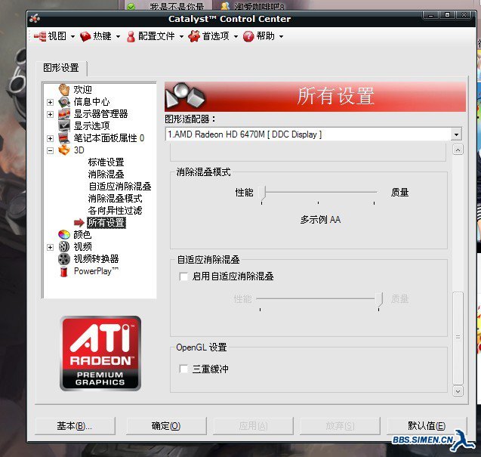This screenshot has width=481, height=457.
Task: Open the 配置文件 dropdown arrow
Action: 181,36
